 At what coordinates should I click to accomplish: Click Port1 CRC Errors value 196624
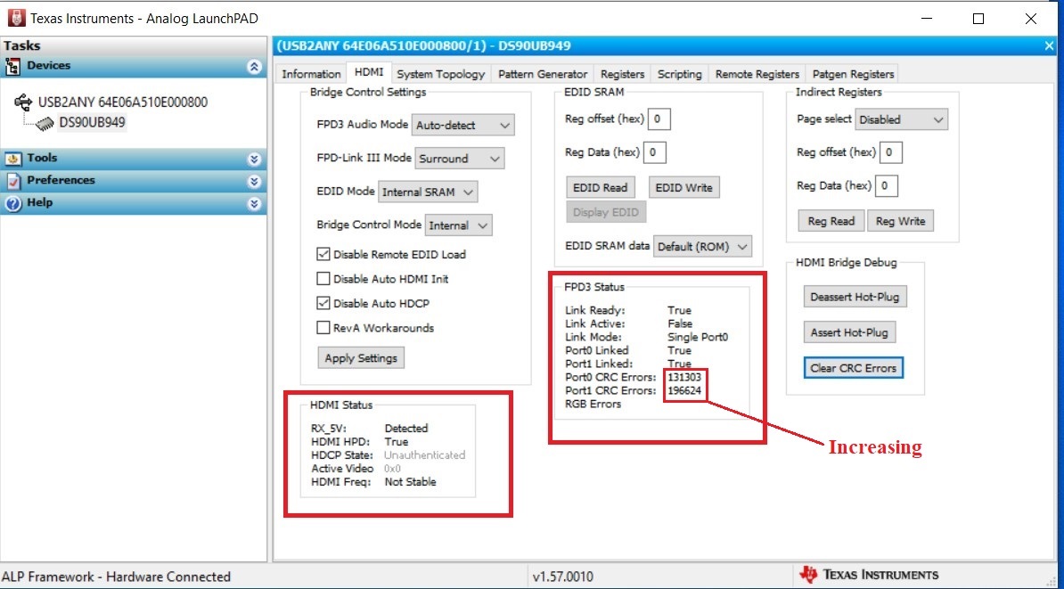pyautogui.click(x=685, y=391)
